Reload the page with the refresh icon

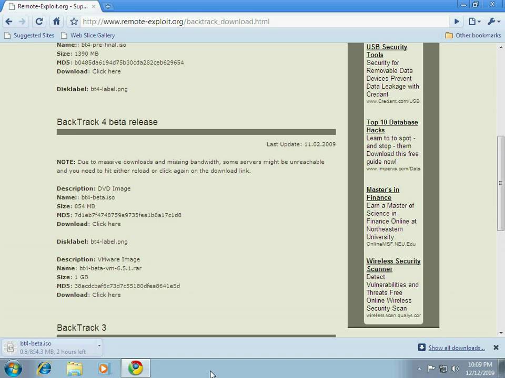coord(39,22)
